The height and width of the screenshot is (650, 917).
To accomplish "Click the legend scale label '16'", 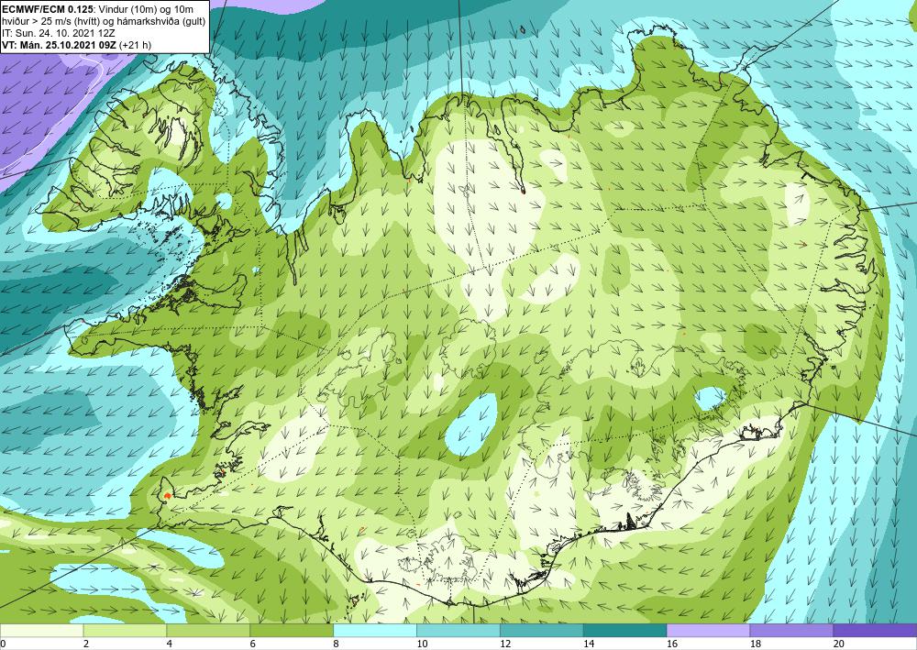I will 672,644.
